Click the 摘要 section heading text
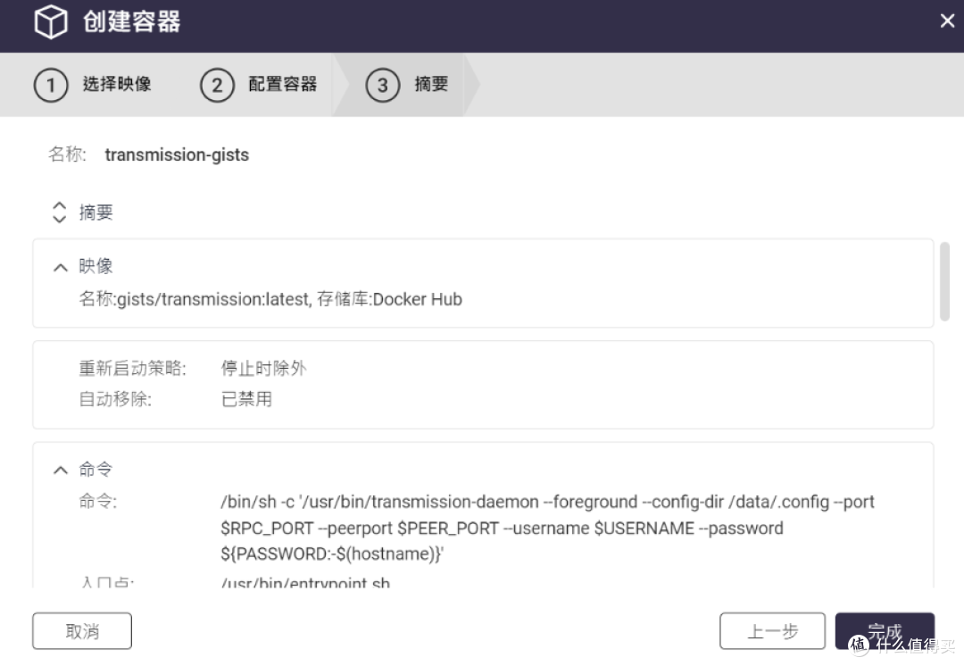The width and height of the screenshot is (964, 666). click(x=96, y=212)
